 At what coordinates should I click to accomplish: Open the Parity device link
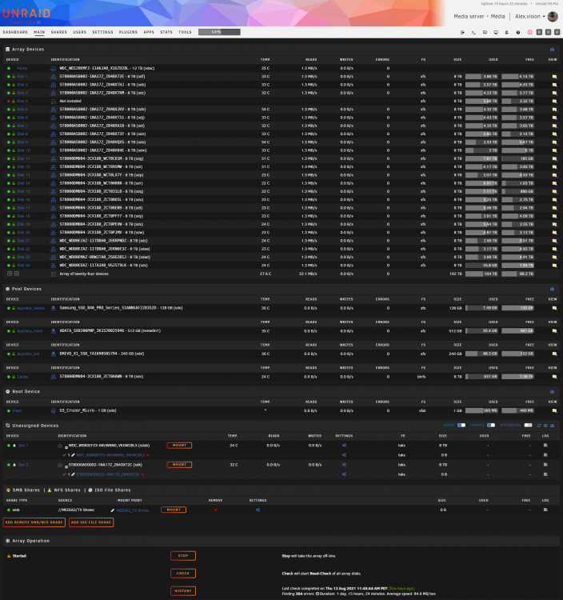point(22,68)
